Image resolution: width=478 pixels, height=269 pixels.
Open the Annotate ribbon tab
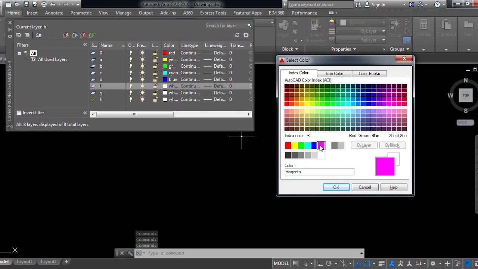(54, 13)
